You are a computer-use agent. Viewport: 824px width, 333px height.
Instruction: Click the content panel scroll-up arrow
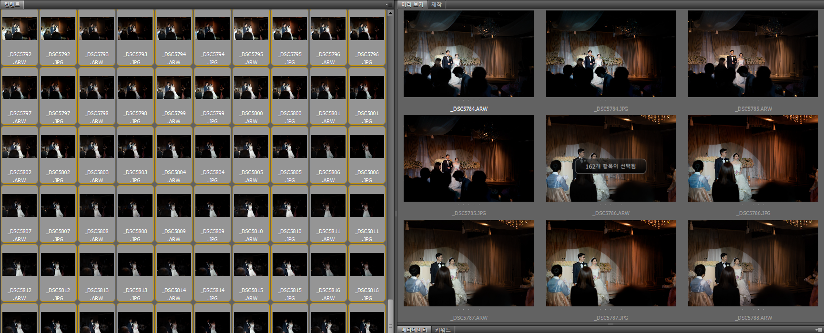pyautogui.click(x=390, y=13)
